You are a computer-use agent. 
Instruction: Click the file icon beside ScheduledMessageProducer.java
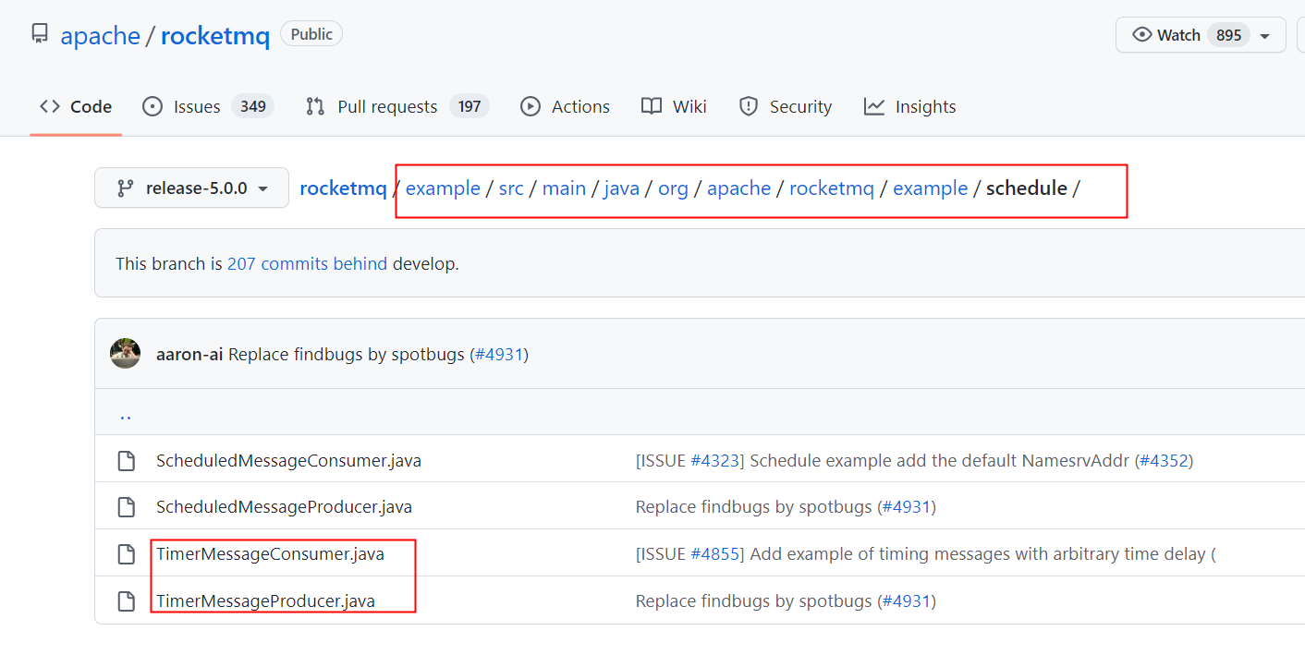[126, 506]
